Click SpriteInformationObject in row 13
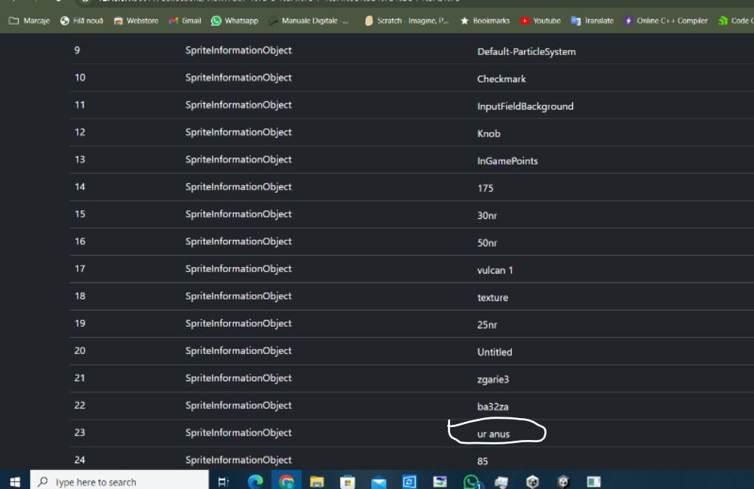 (x=238, y=160)
